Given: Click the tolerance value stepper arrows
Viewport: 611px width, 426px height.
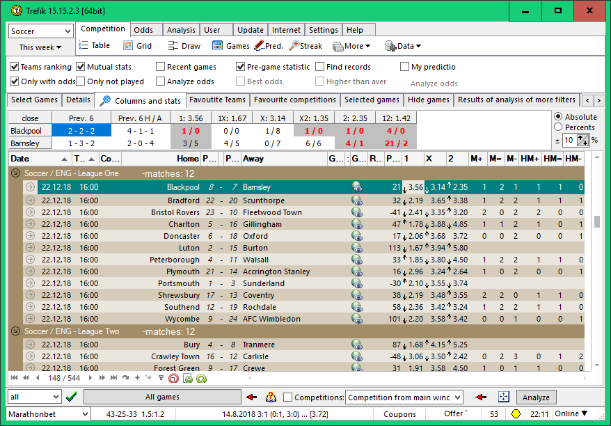Looking at the screenshot, I should coord(583,140).
